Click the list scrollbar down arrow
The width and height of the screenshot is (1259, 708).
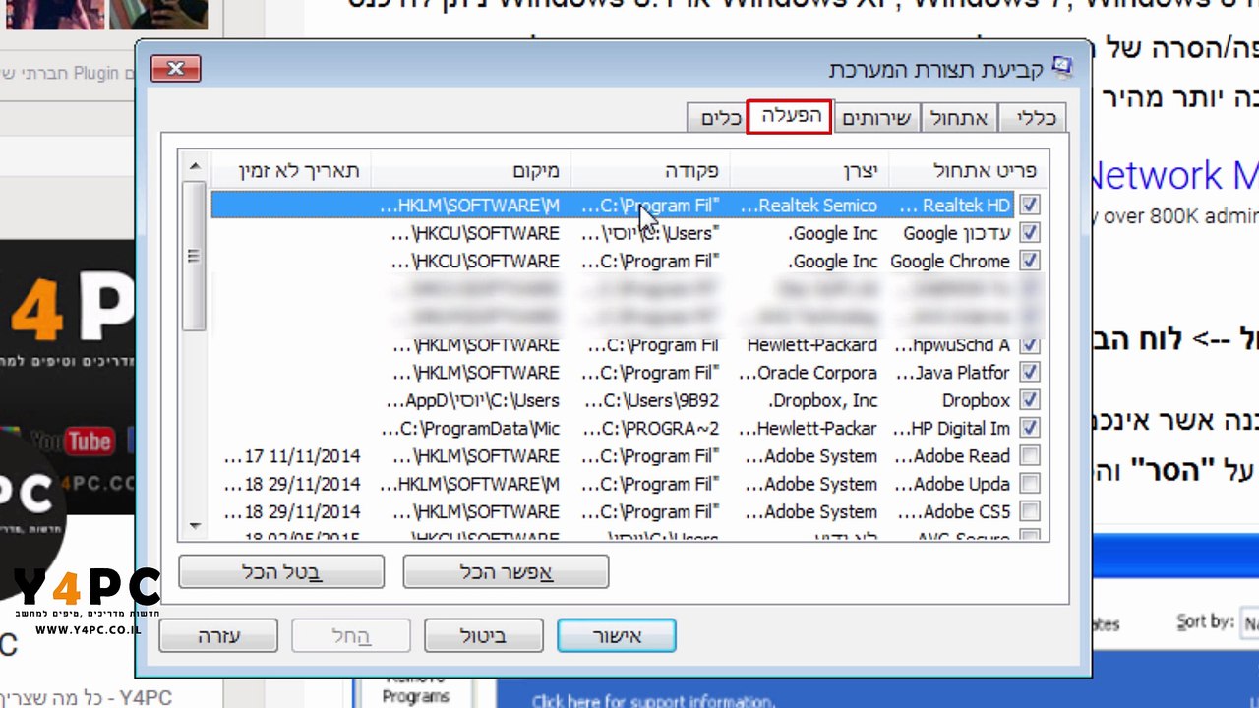click(195, 526)
